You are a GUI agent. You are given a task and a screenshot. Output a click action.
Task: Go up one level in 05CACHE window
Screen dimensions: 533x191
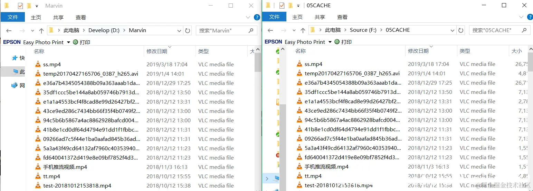click(303, 30)
